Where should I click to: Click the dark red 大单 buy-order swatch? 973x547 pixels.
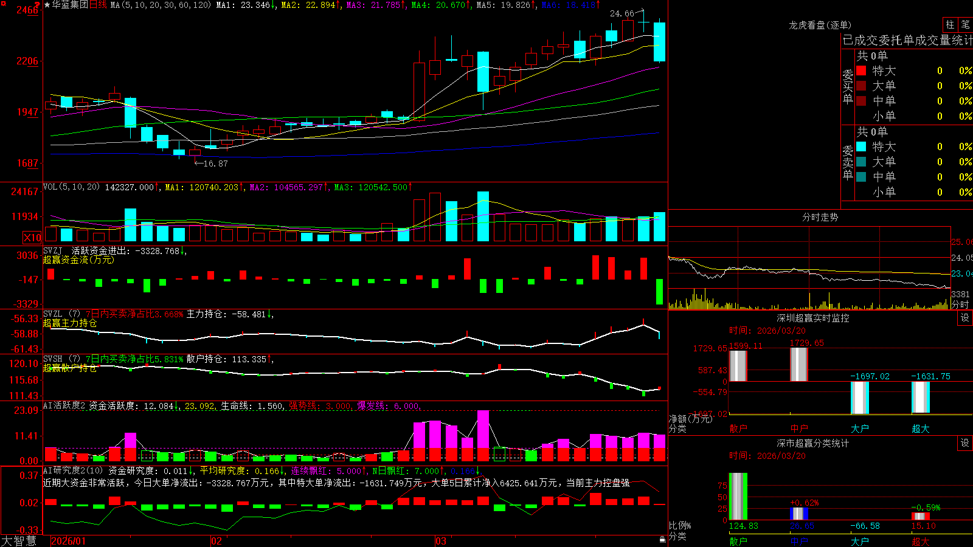[x=861, y=86]
